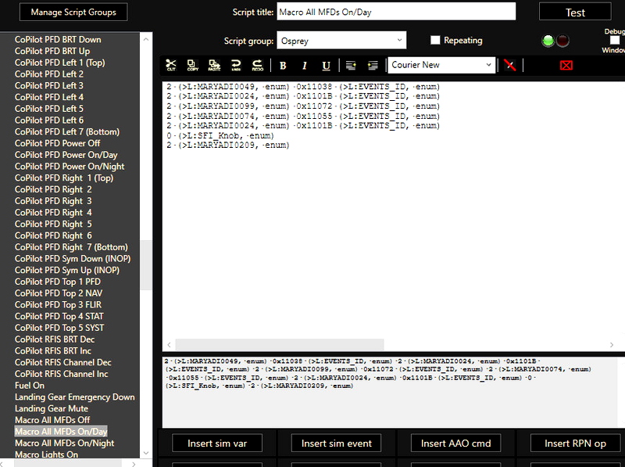Click the Paste icon
This screenshot has width=625, height=467.
coord(212,65)
